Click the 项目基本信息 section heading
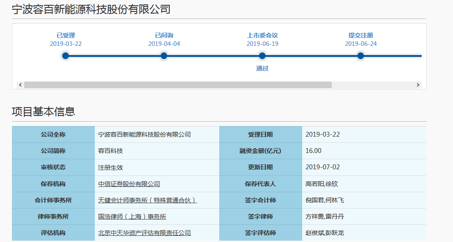This screenshot has width=453, height=242. point(44,112)
